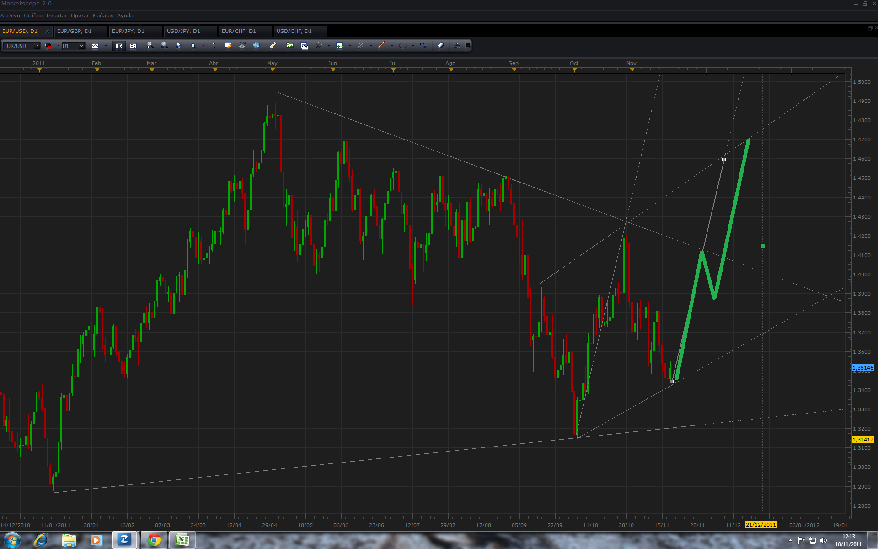This screenshot has width=878, height=549.
Task: Click the green dot marker on chart
Action: (x=763, y=246)
